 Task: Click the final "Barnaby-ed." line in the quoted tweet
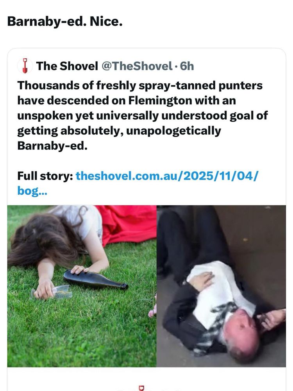point(52,145)
